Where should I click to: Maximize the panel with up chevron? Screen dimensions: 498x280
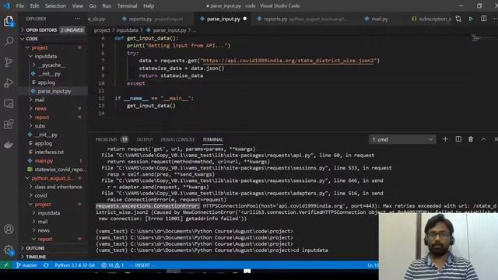coord(483,139)
